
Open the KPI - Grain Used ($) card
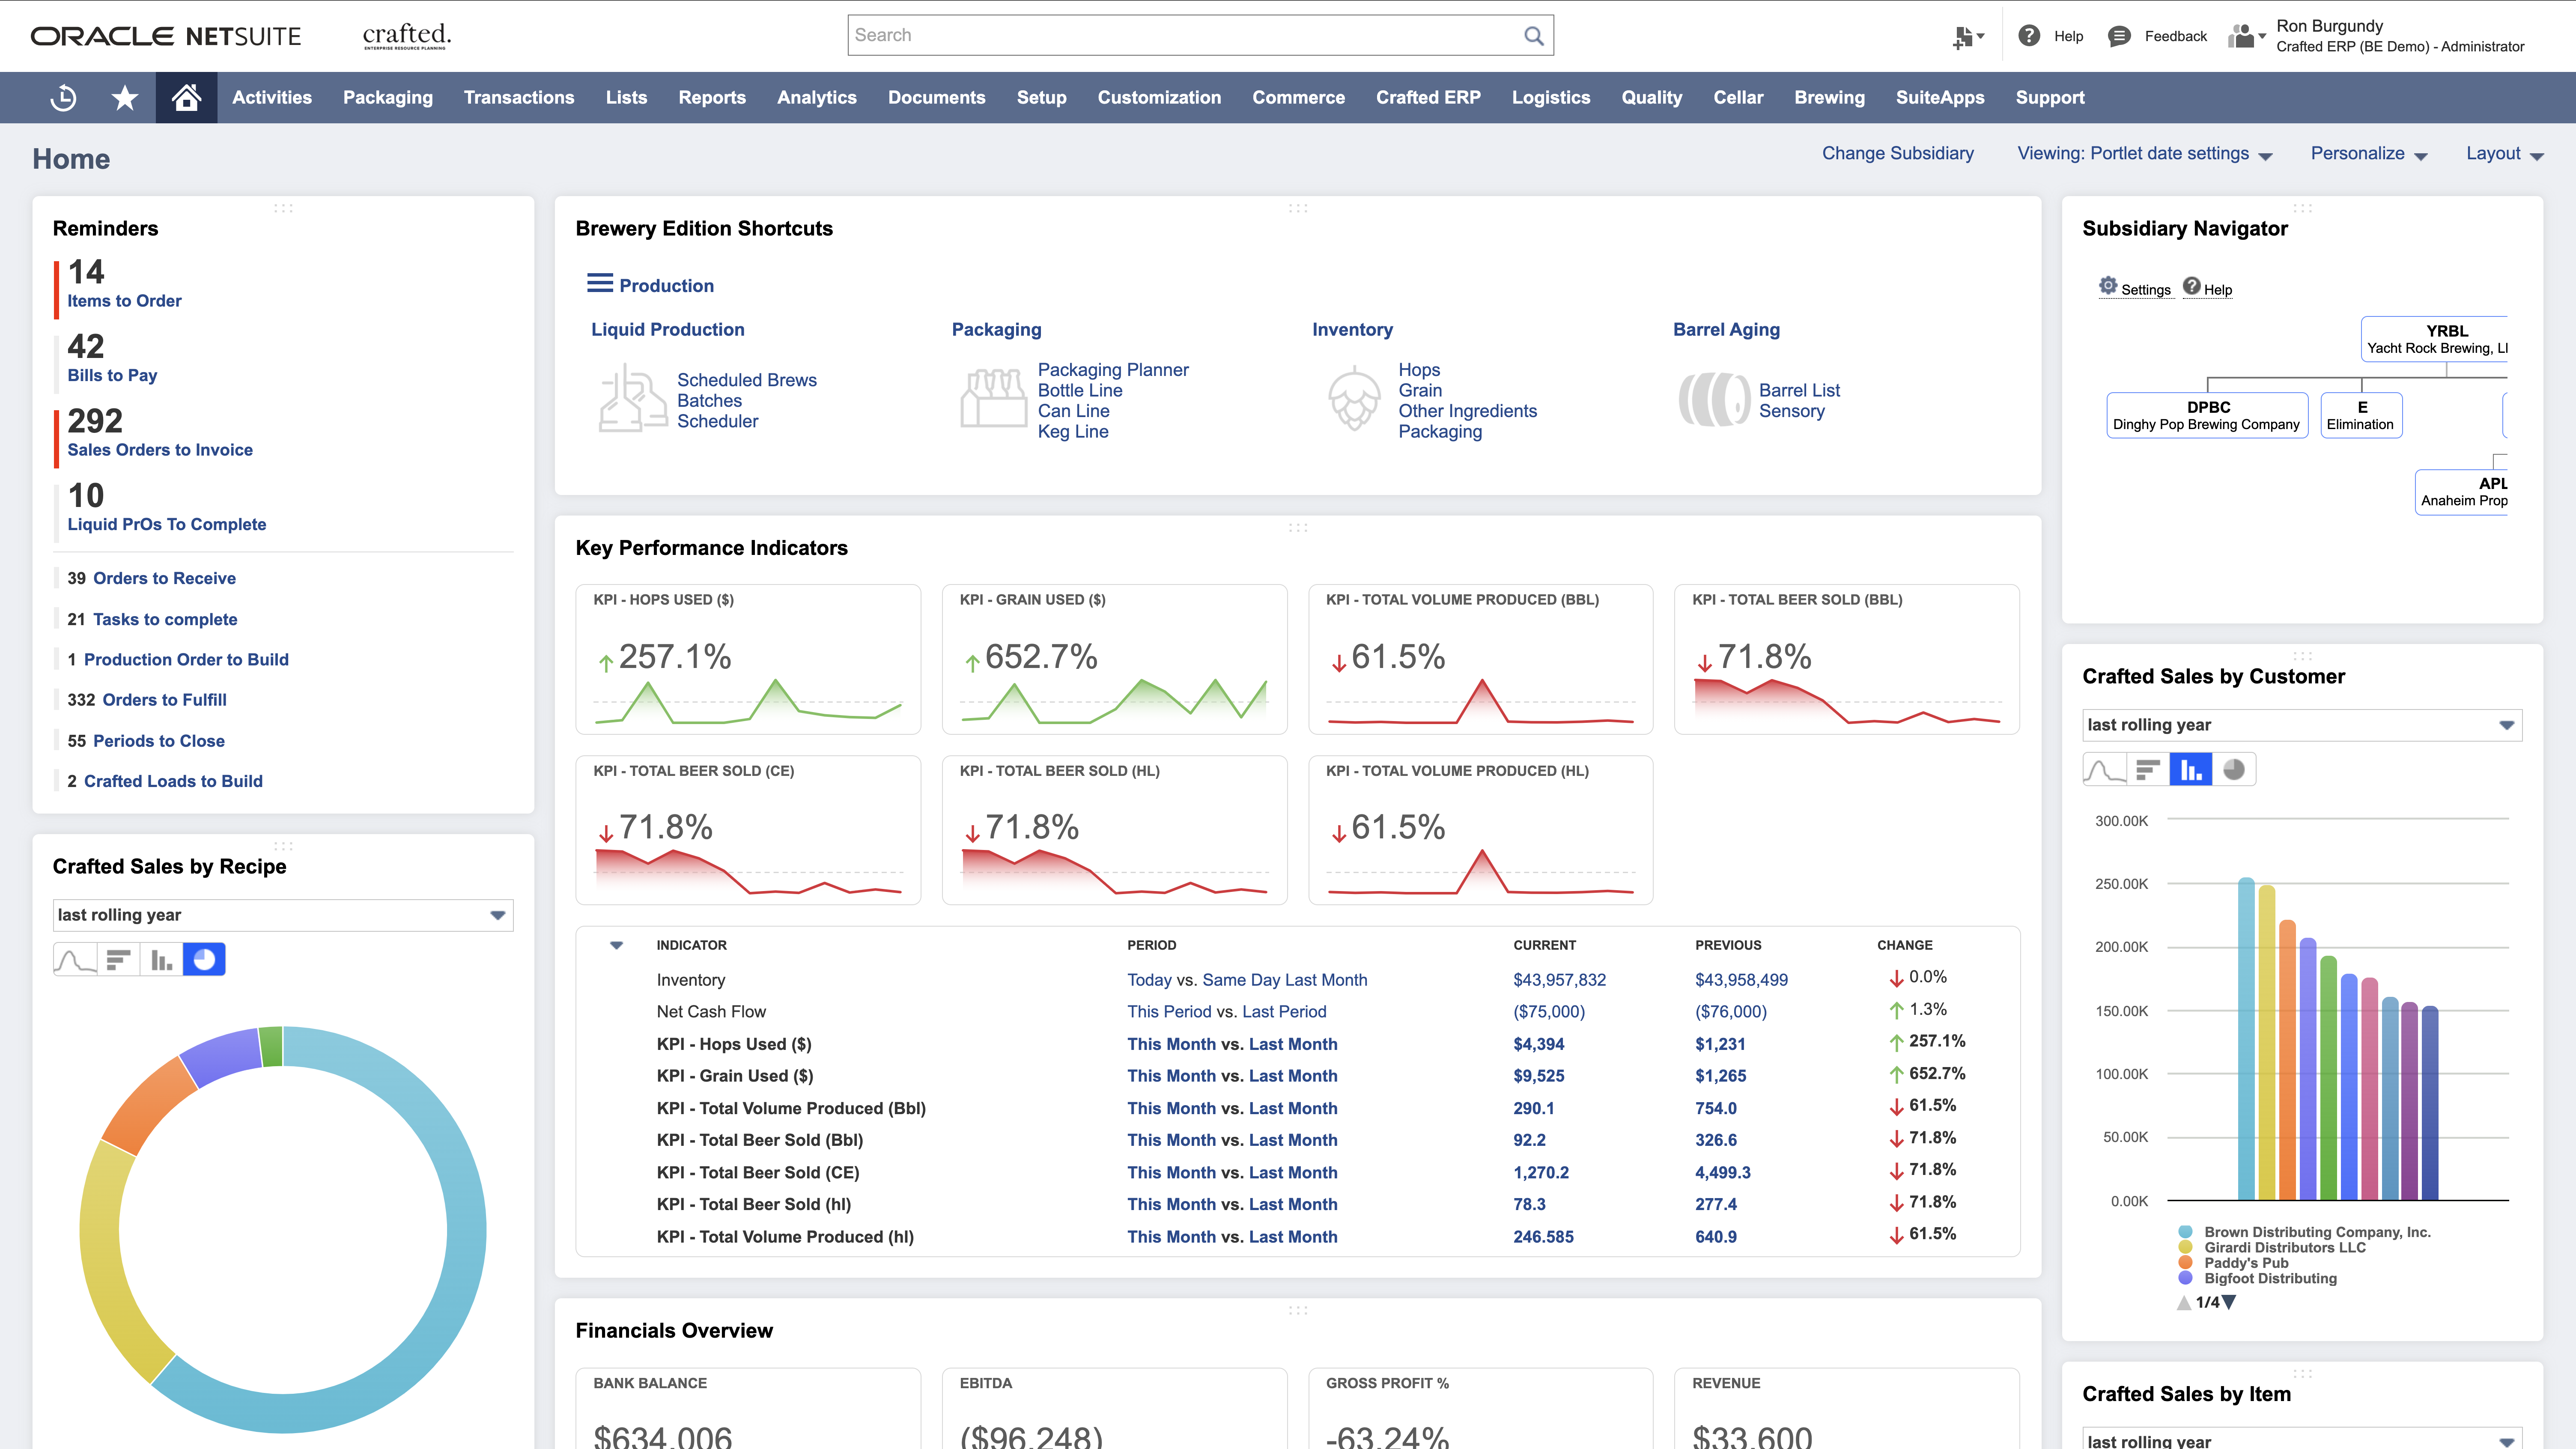click(1114, 659)
